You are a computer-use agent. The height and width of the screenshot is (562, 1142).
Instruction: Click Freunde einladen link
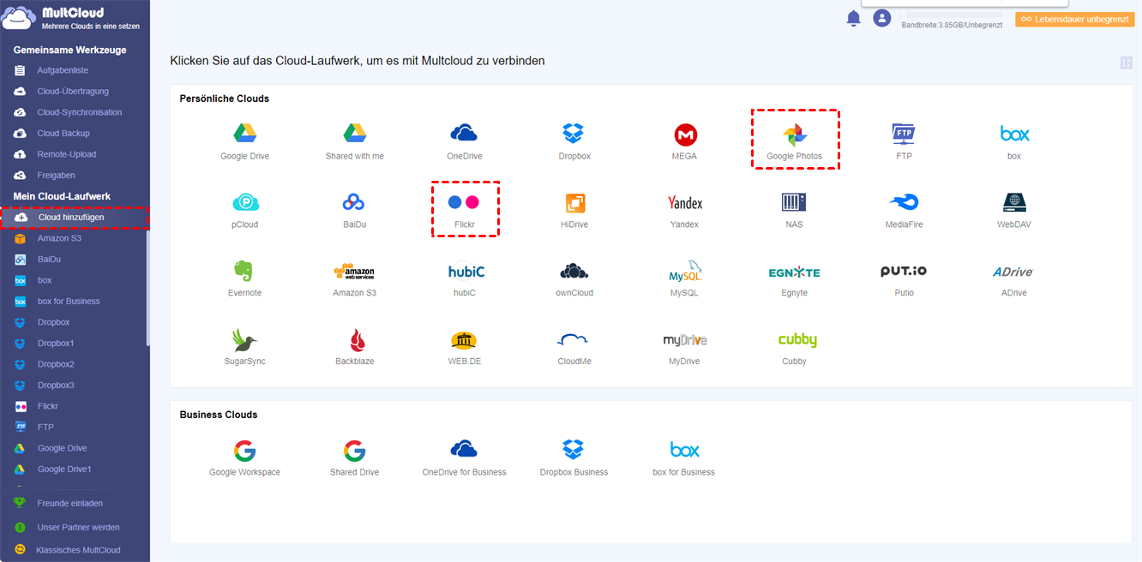(x=70, y=503)
